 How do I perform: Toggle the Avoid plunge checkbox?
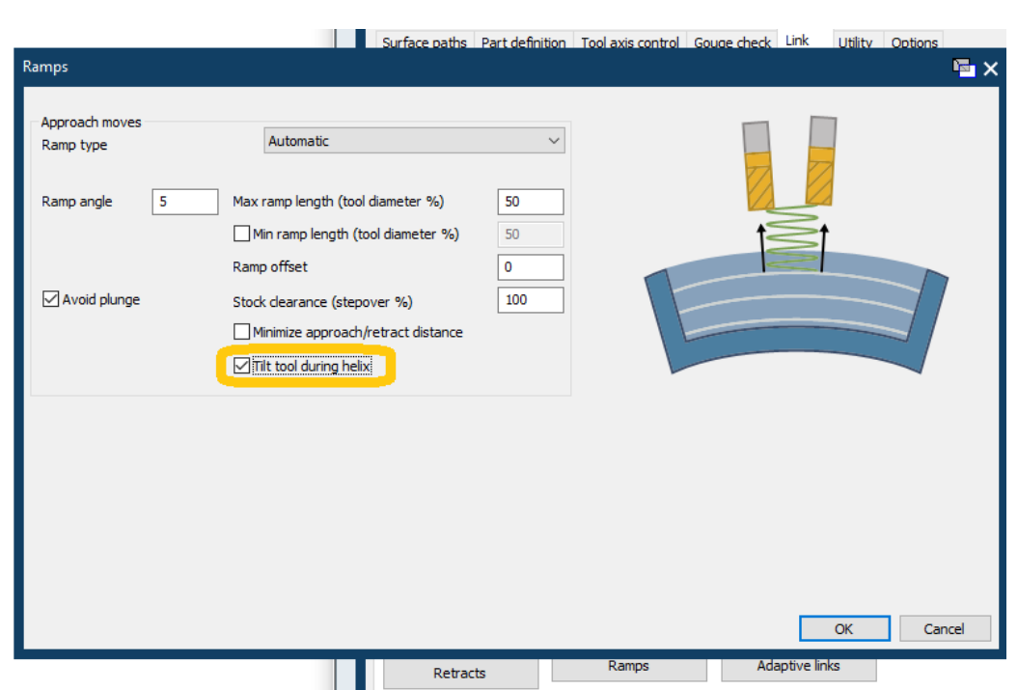point(50,299)
